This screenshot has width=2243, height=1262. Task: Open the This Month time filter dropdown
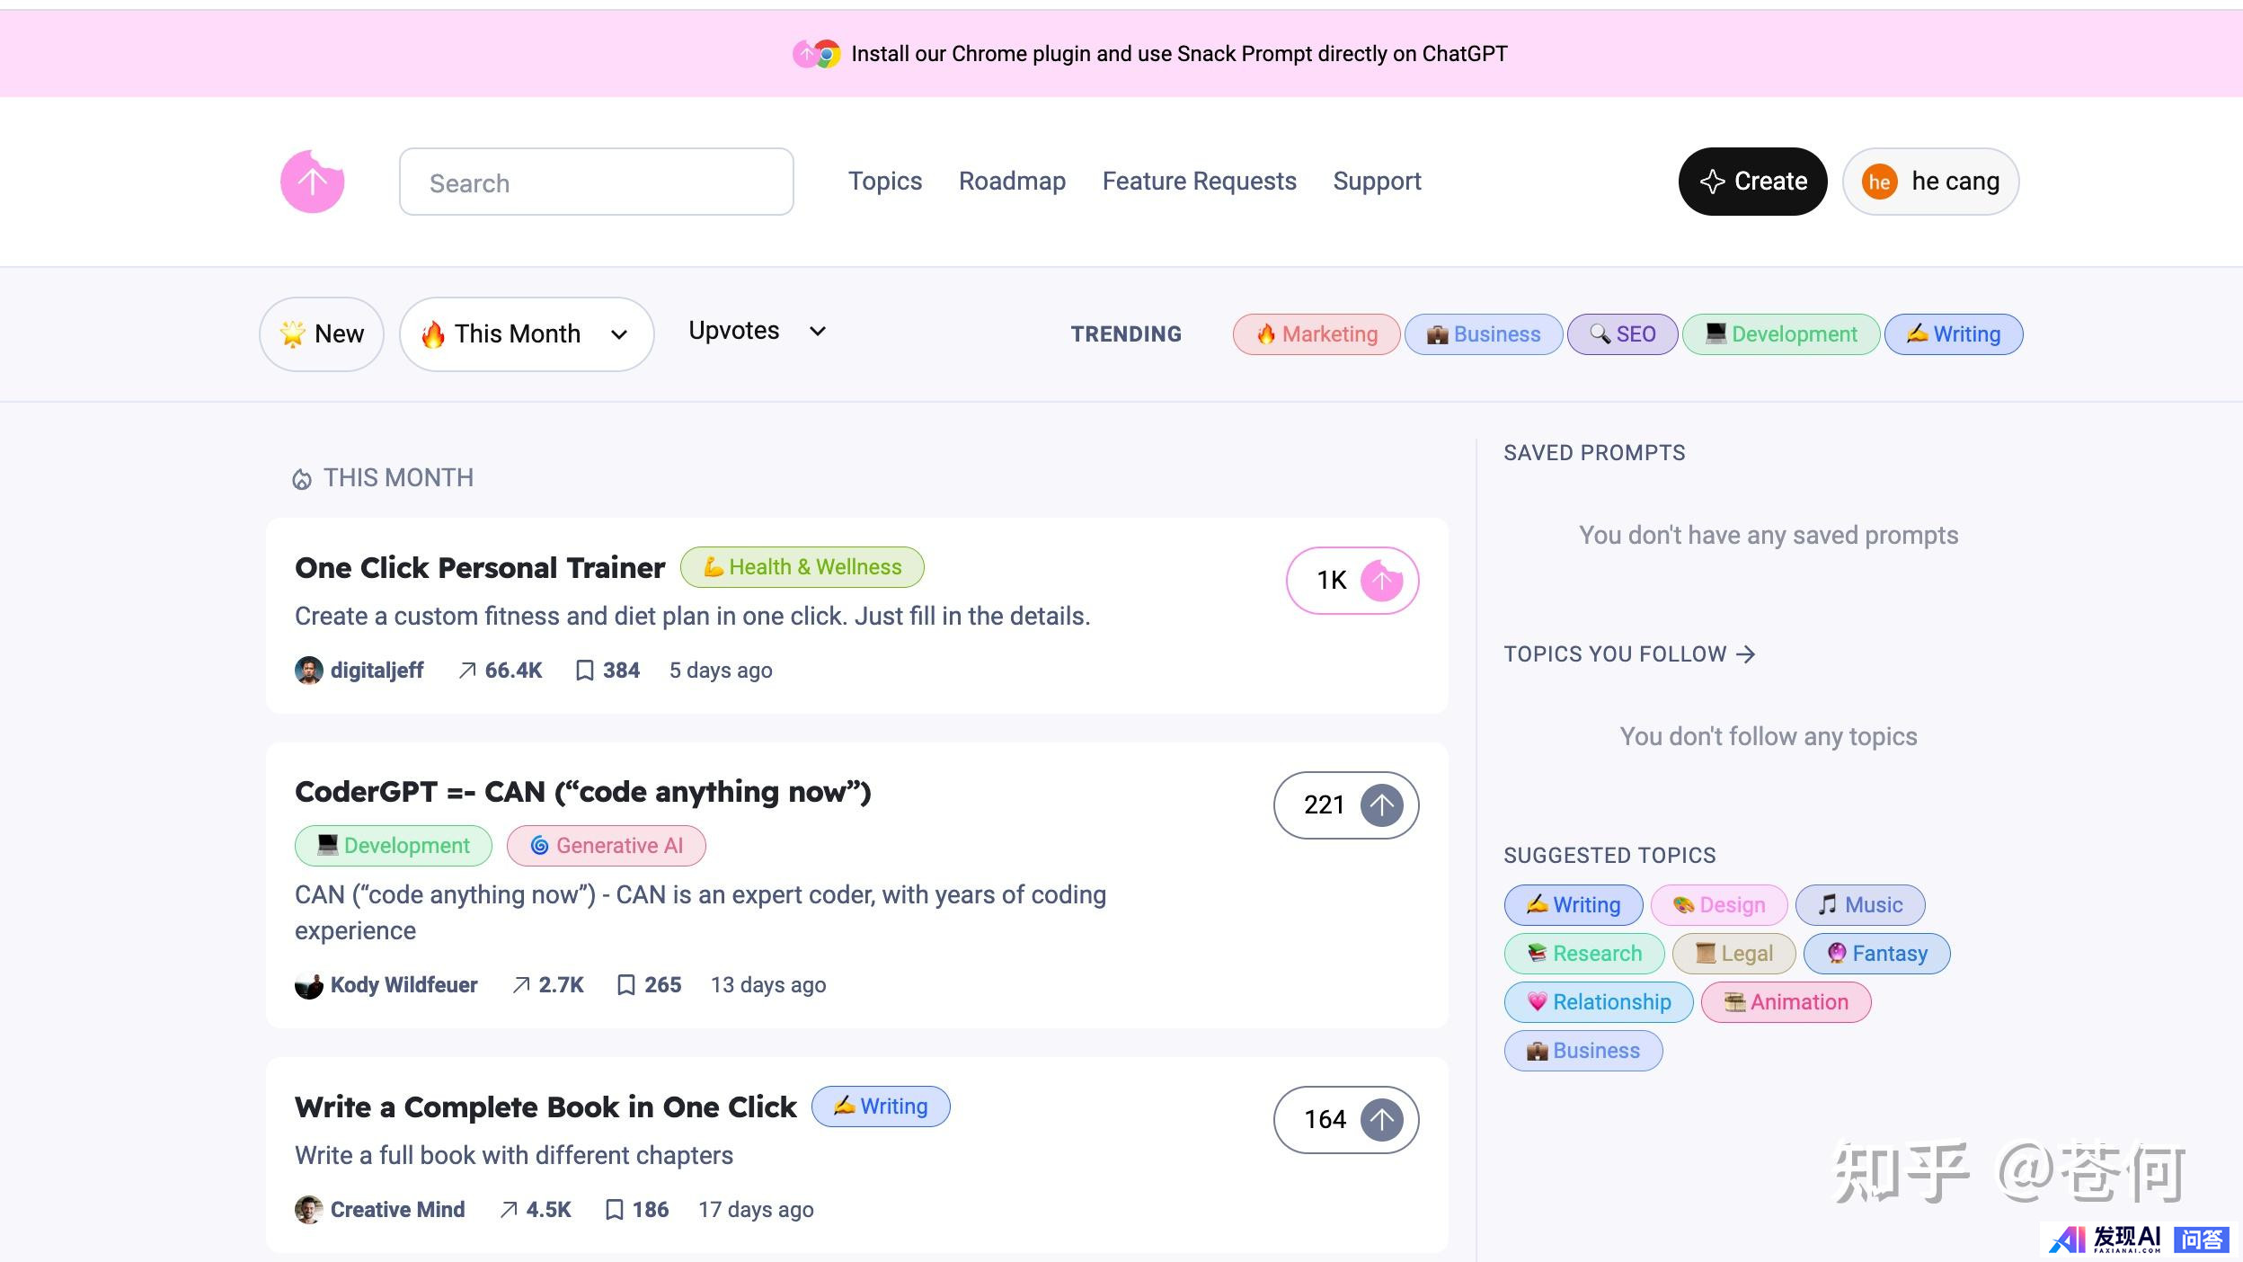click(527, 334)
